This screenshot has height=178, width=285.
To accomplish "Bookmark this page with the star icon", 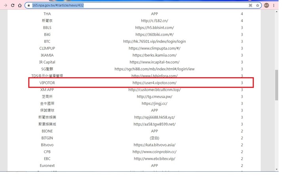I will tap(258, 6).
